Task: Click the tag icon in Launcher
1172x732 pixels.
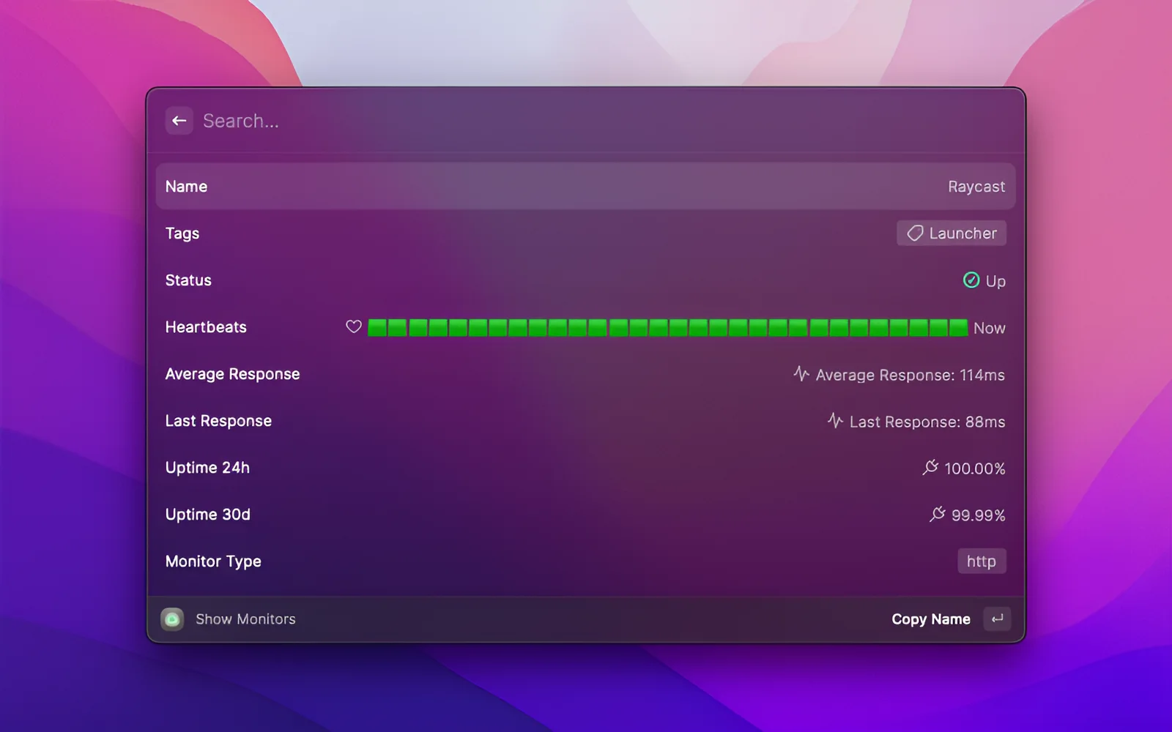Action: [x=915, y=234]
